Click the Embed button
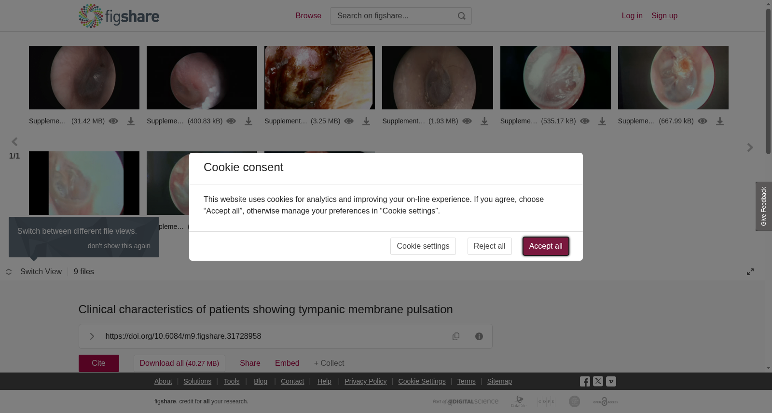Screen dimensions: 772x413 tap(287, 363)
